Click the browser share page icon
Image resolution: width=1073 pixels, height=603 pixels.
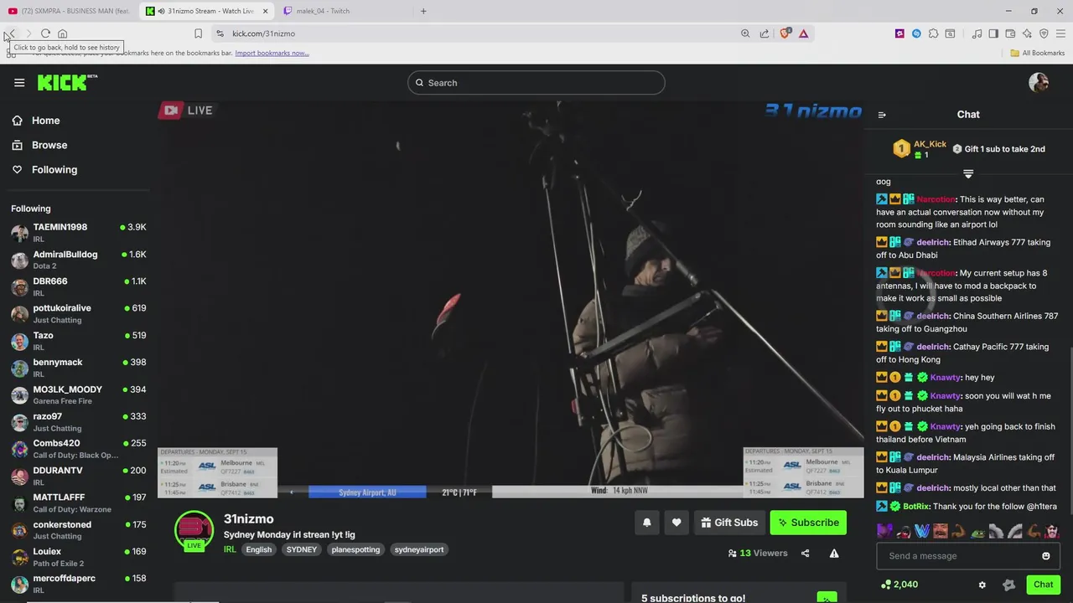(x=765, y=33)
